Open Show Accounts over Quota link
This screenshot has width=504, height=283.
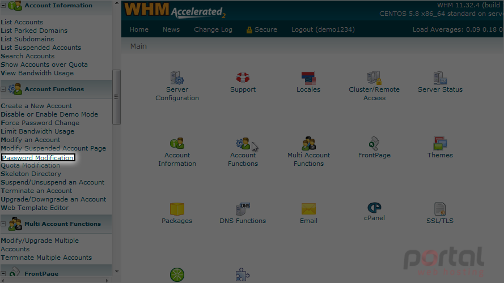pyautogui.click(x=44, y=65)
